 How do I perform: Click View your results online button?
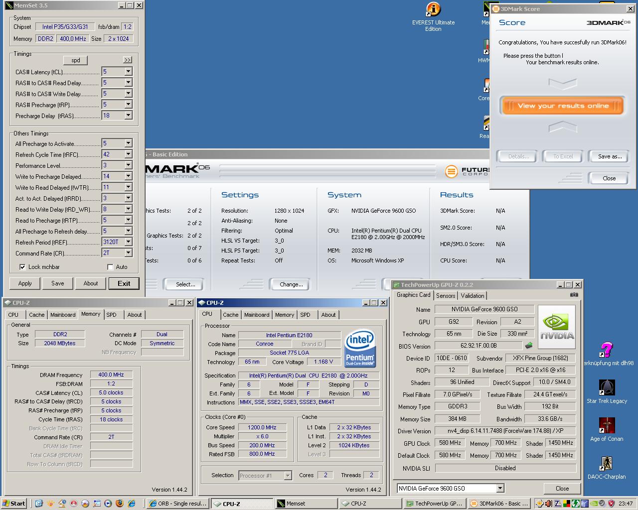tap(562, 106)
